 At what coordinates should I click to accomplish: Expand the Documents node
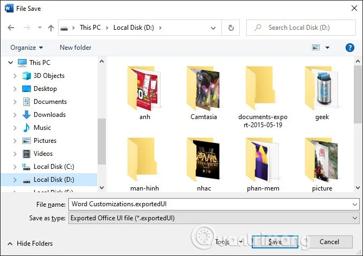(15, 102)
